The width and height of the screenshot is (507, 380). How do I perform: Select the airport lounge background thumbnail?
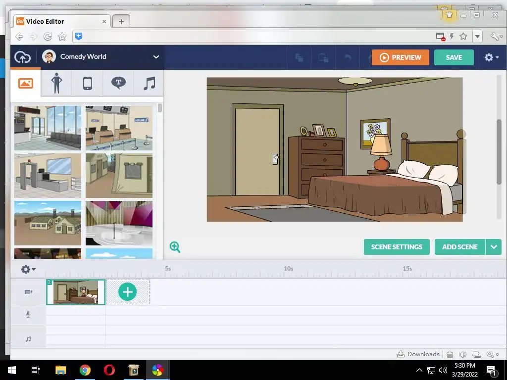(48, 128)
